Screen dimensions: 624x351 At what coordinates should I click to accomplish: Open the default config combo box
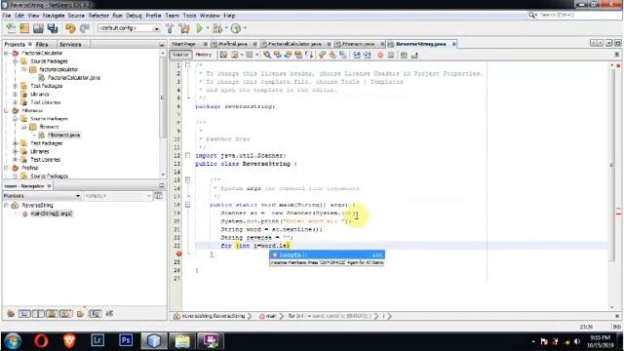(129, 28)
